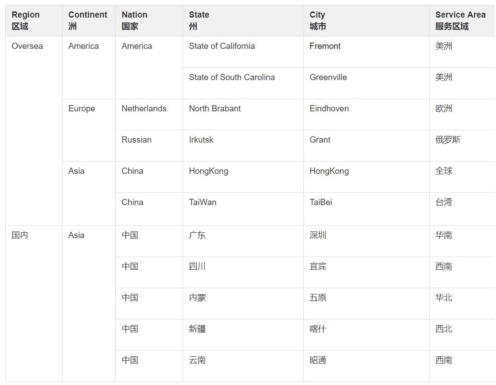Select the 深圳 city cell
Image resolution: width=496 pixels, height=385 pixels.
point(366,241)
